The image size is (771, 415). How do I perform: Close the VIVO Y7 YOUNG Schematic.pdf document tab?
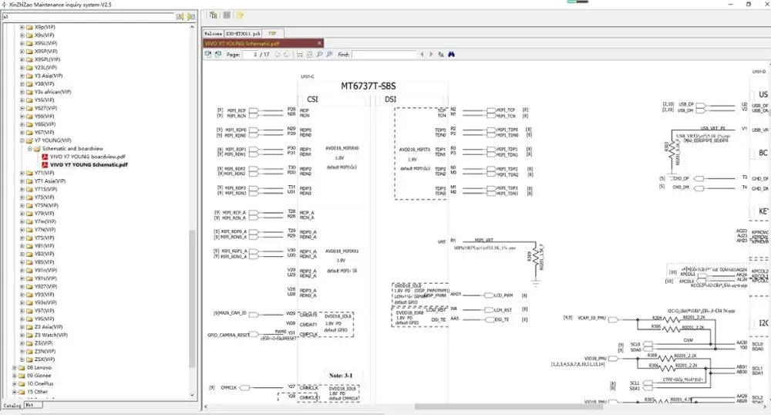click(x=320, y=43)
